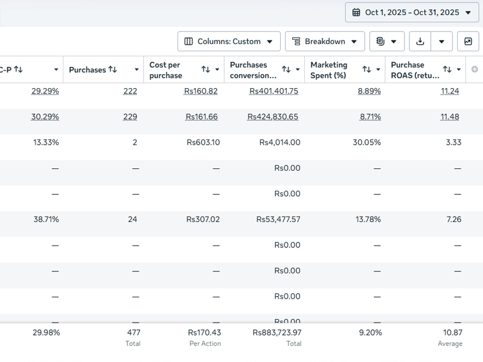Open Purchases conversion column caret
Viewport: 483px width, 362px height.
tap(298, 69)
